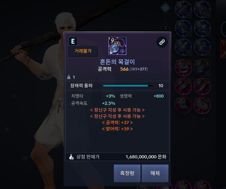Click the 흑정령 button
The height and width of the screenshot is (189, 226).
[x=127, y=173]
